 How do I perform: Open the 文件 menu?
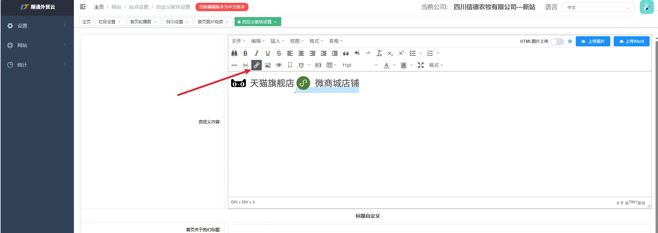tap(238, 41)
